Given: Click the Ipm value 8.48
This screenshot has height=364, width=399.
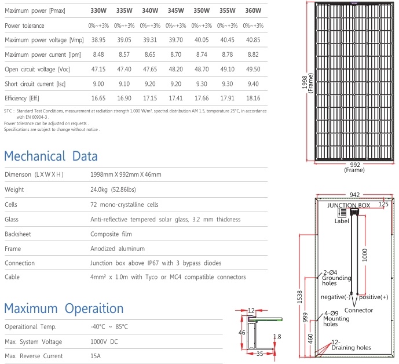Looking at the screenshot, I should (x=98, y=54).
